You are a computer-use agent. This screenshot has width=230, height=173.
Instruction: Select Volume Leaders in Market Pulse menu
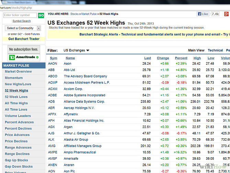[x=18, y=116]
